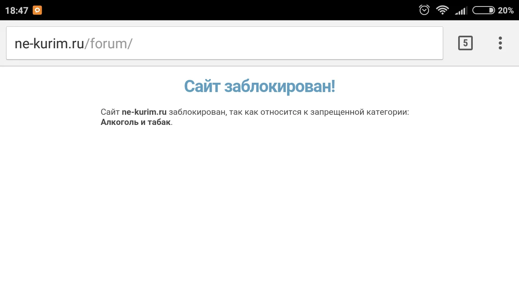Tap the empty page area below the message
The image size is (519, 292).
(259, 203)
